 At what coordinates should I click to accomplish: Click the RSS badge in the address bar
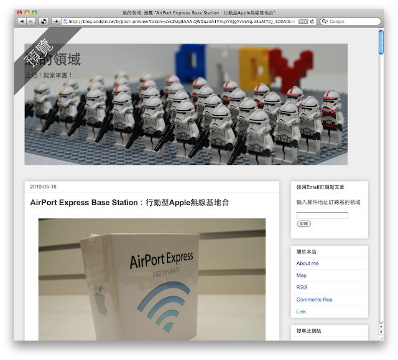click(303, 22)
